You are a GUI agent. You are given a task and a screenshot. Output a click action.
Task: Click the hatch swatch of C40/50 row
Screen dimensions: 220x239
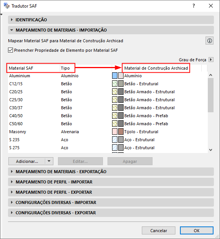point(115,116)
